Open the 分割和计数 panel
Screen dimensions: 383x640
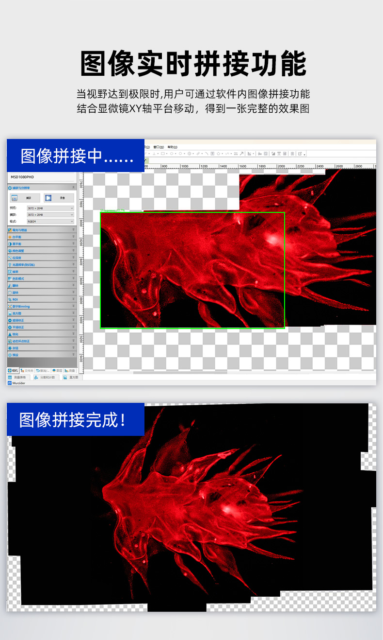click(46, 377)
